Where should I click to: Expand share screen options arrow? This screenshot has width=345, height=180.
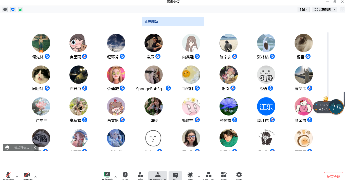tap(116, 176)
